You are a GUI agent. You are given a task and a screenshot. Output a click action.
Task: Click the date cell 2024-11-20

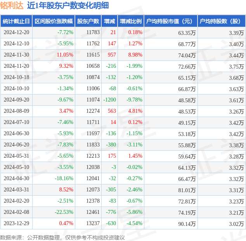(16, 66)
